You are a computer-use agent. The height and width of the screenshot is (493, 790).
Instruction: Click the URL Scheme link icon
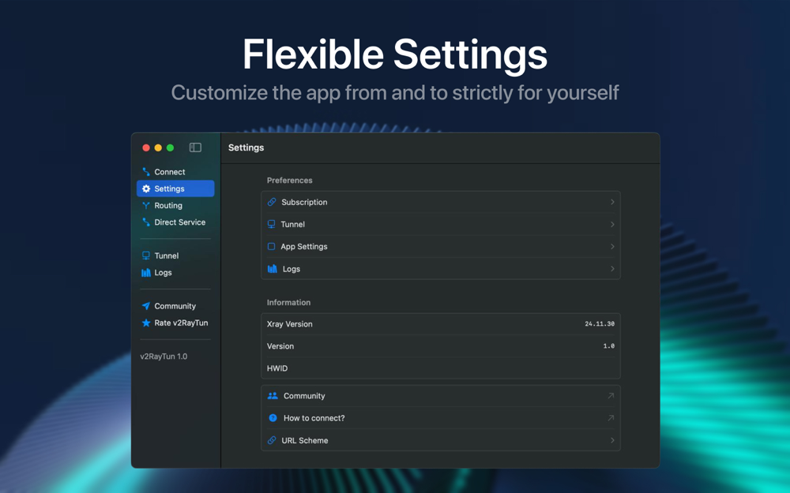[x=272, y=440]
